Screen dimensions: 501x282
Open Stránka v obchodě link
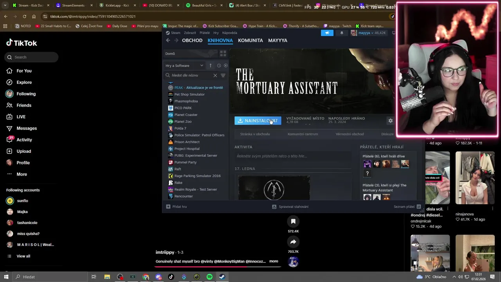coord(255,134)
